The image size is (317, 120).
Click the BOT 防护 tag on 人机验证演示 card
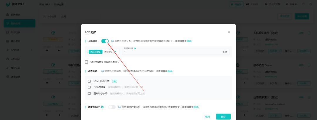274,51
